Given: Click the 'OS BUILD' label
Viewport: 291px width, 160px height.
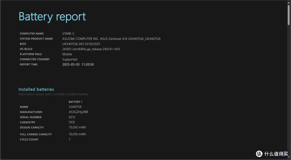Looking at the screenshot, I should pos(26,49).
